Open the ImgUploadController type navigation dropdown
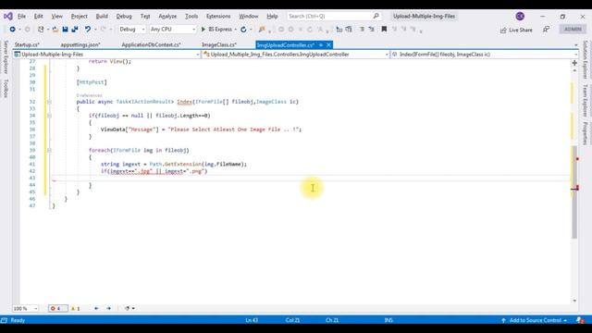This screenshot has height=333, width=592. point(296,55)
